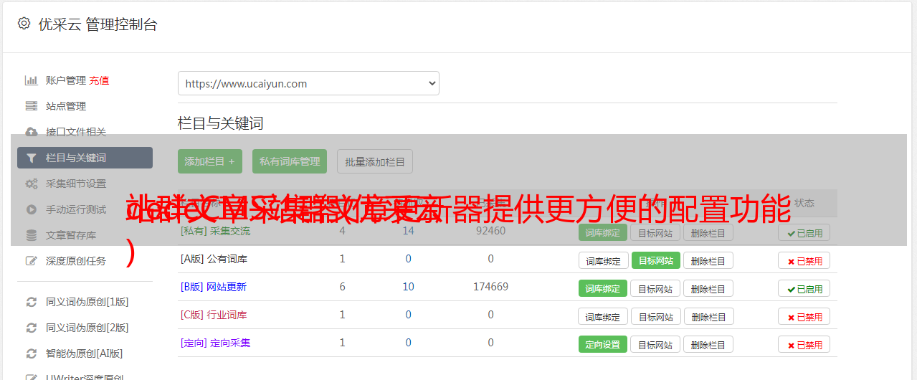Click green 目标网站 for the 公有词库 row
Viewport: 917px width, 380px height.
(656, 260)
